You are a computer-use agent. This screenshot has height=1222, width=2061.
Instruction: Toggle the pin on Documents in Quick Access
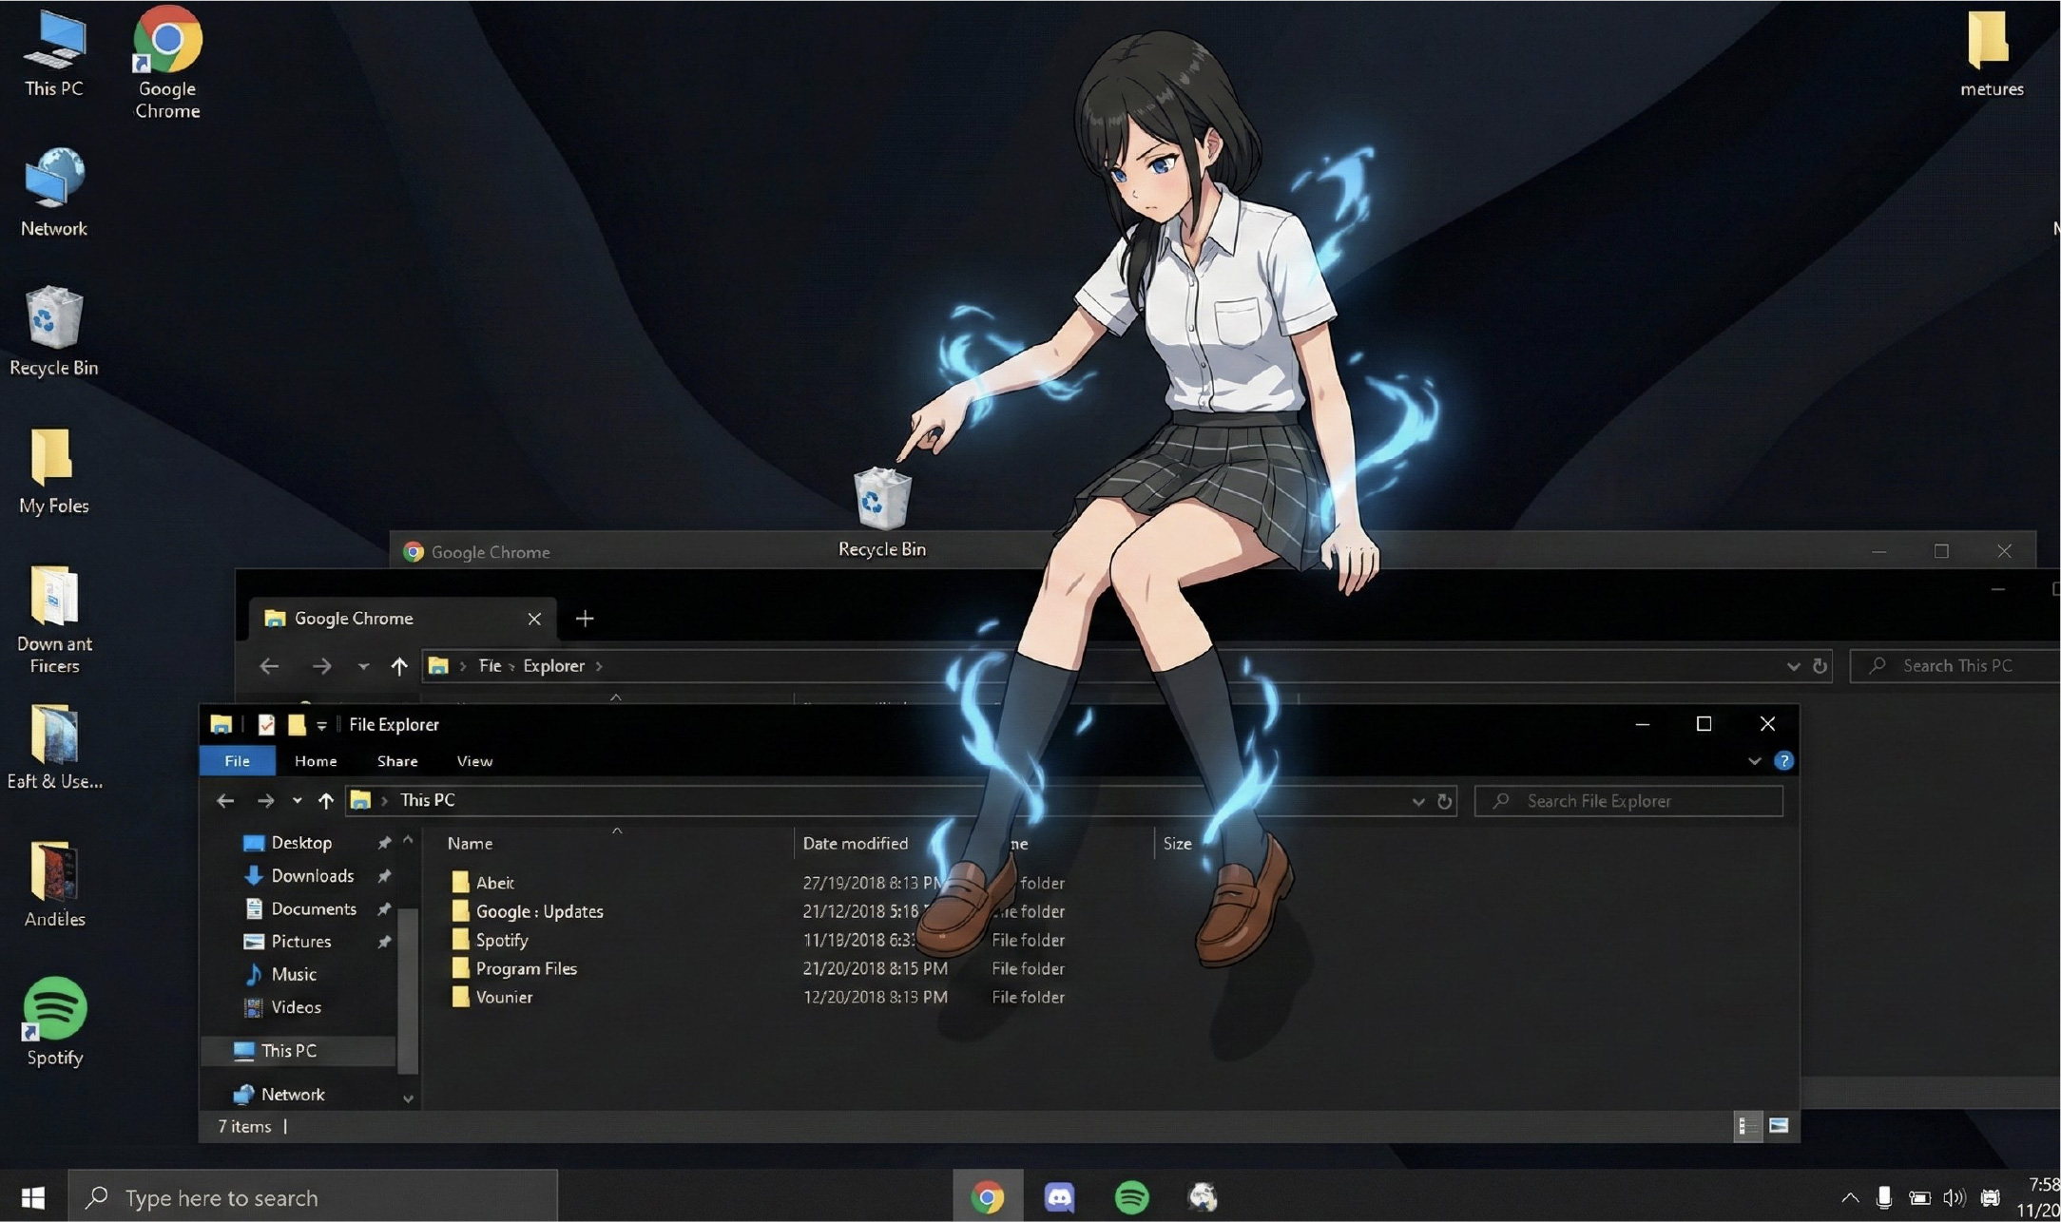point(384,908)
